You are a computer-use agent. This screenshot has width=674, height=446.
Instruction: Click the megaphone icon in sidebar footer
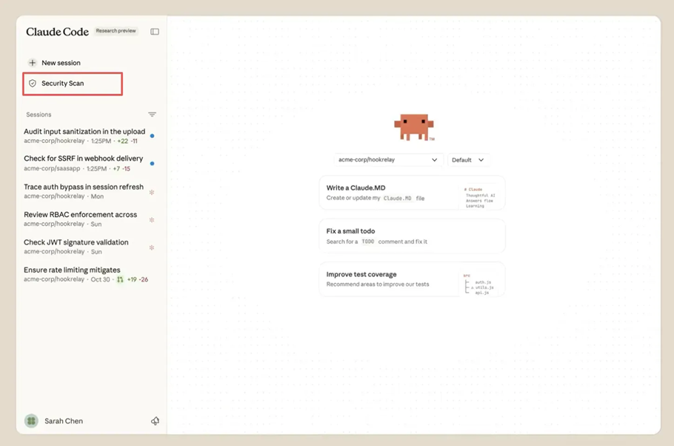point(155,421)
